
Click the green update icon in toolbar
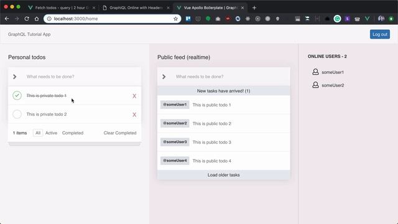[x=391, y=19]
